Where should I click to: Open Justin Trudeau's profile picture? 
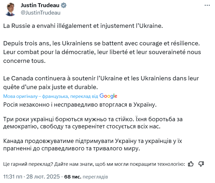click(10, 10)
